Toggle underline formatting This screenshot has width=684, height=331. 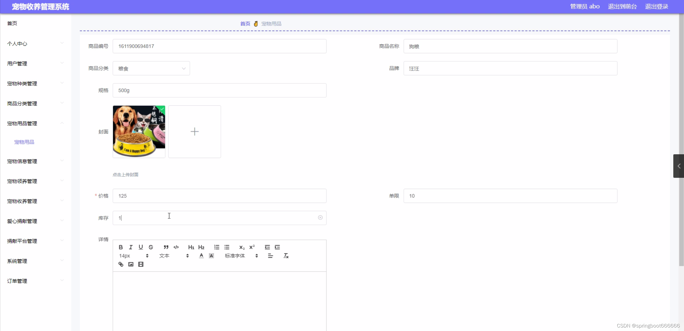pos(141,247)
